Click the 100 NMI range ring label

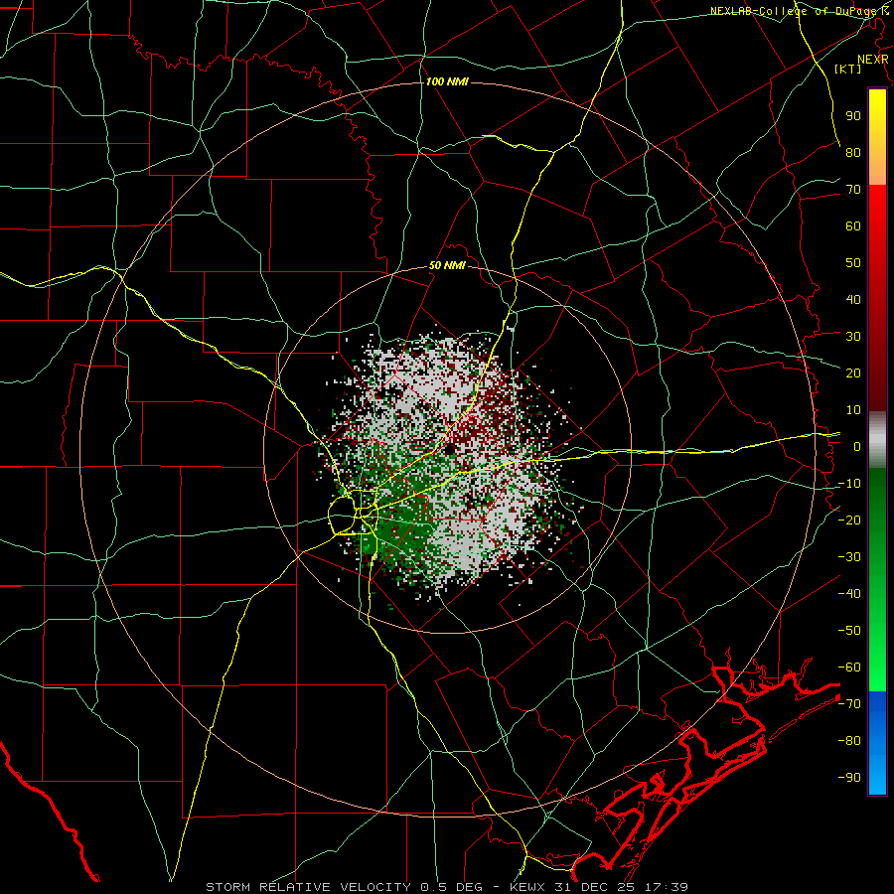[x=447, y=81]
